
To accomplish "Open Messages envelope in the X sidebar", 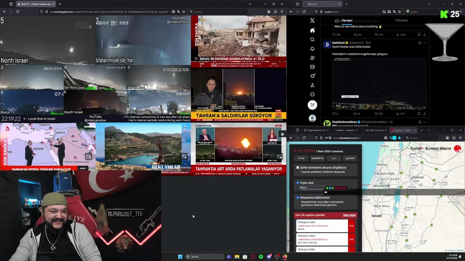I will pos(312,67).
